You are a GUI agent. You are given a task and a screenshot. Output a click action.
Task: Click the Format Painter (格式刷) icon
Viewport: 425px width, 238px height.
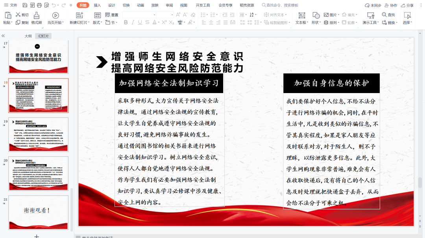coord(36,15)
